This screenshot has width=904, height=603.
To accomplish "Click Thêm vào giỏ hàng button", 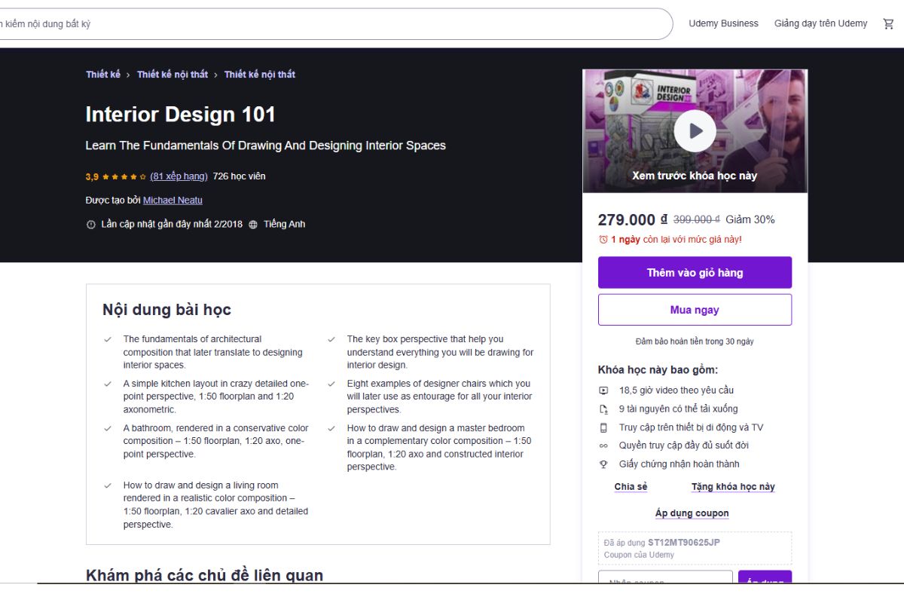I will coord(695,273).
